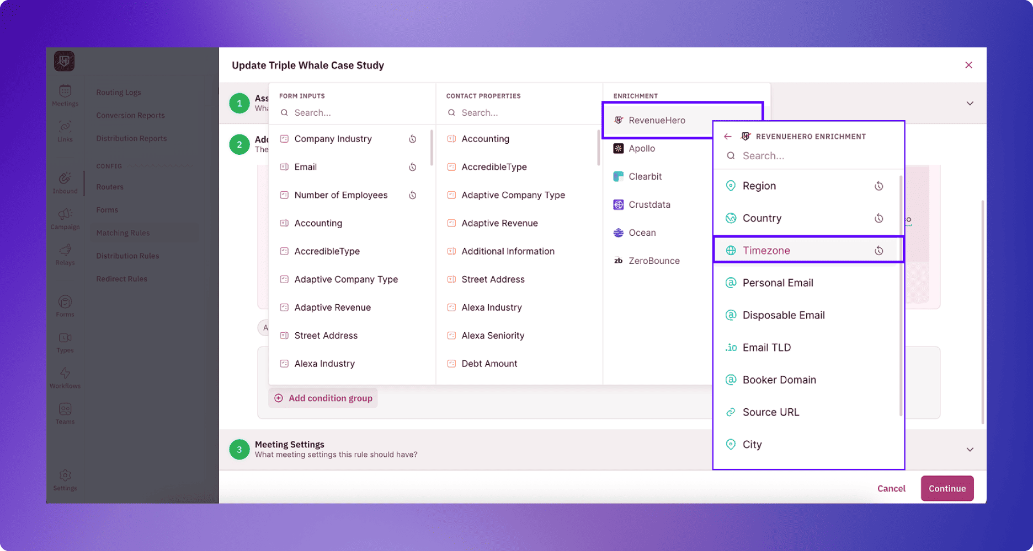Click Add condition group button

click(x=323, y=398)
